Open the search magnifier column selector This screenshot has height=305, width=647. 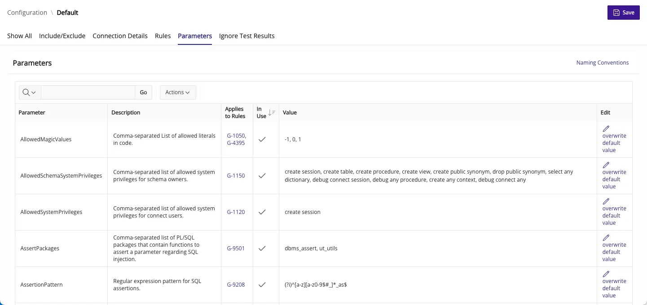point(29,92)
